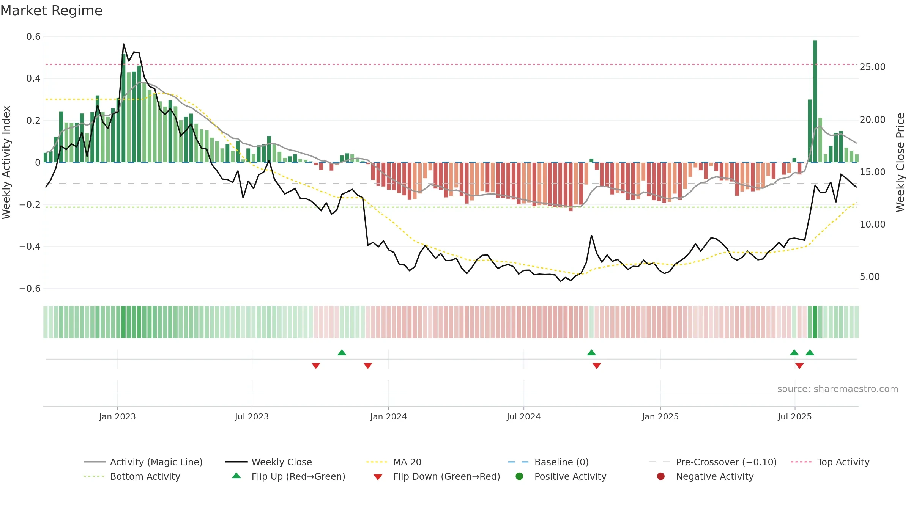Image resolution: width=911 pixels, height=512 pixels.
Task: Click the green flip-up marker near Oct 2024
Action: click(x=591, y=352)
